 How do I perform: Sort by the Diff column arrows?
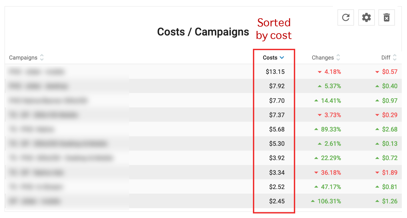tap(395, 58)
